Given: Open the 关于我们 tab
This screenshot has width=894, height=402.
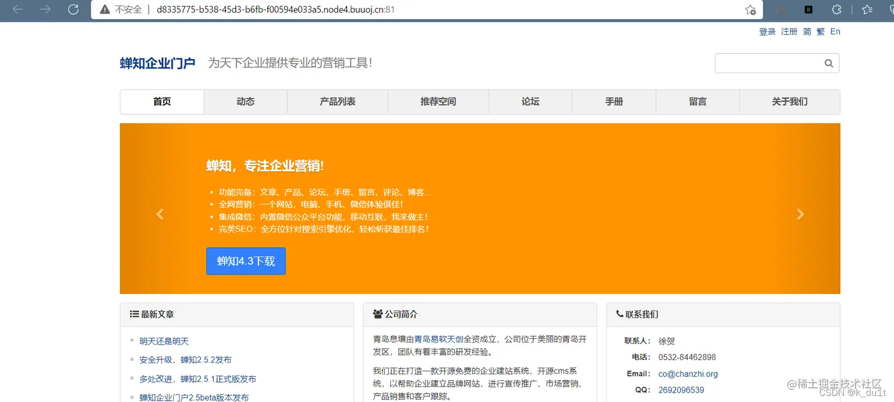Looking at the screenshot, I should click(x=789, y=102).
